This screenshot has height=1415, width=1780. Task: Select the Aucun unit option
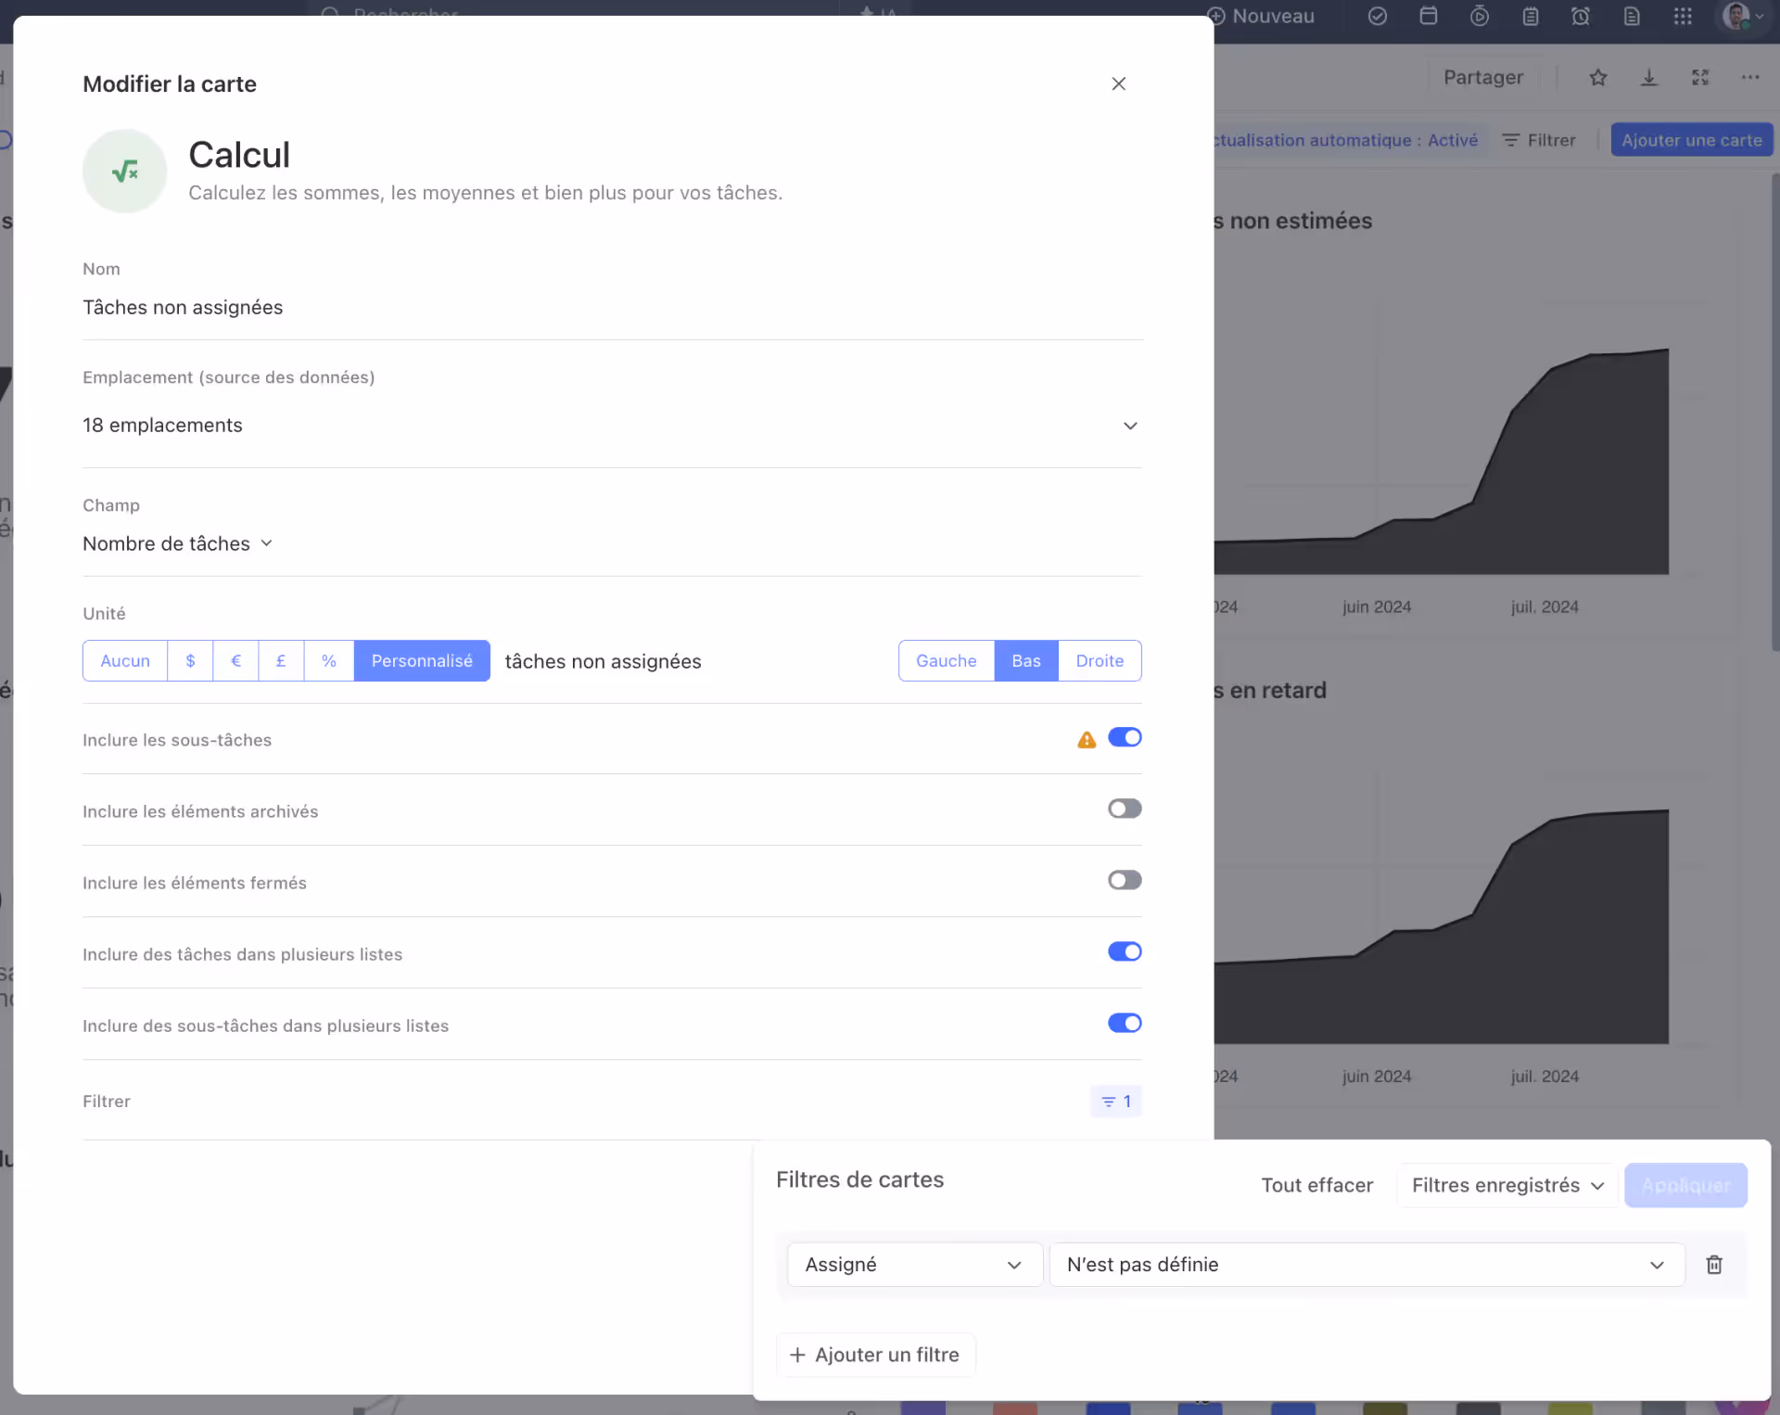pos(125,661)
